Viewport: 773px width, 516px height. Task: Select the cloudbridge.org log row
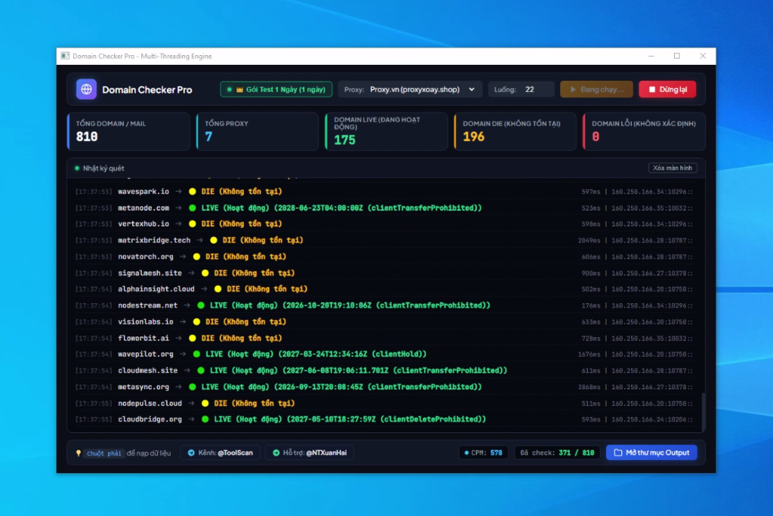(383, 419)
